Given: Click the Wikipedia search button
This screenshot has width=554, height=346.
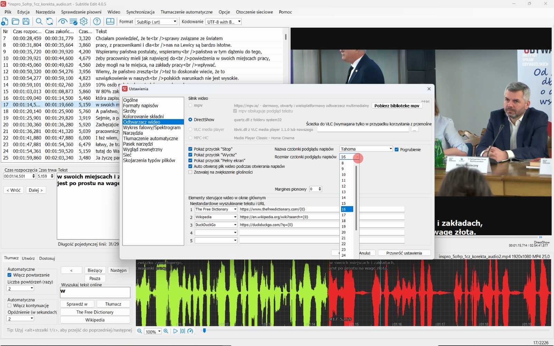Looking at the screenshot, I should (x=95, y=320).
